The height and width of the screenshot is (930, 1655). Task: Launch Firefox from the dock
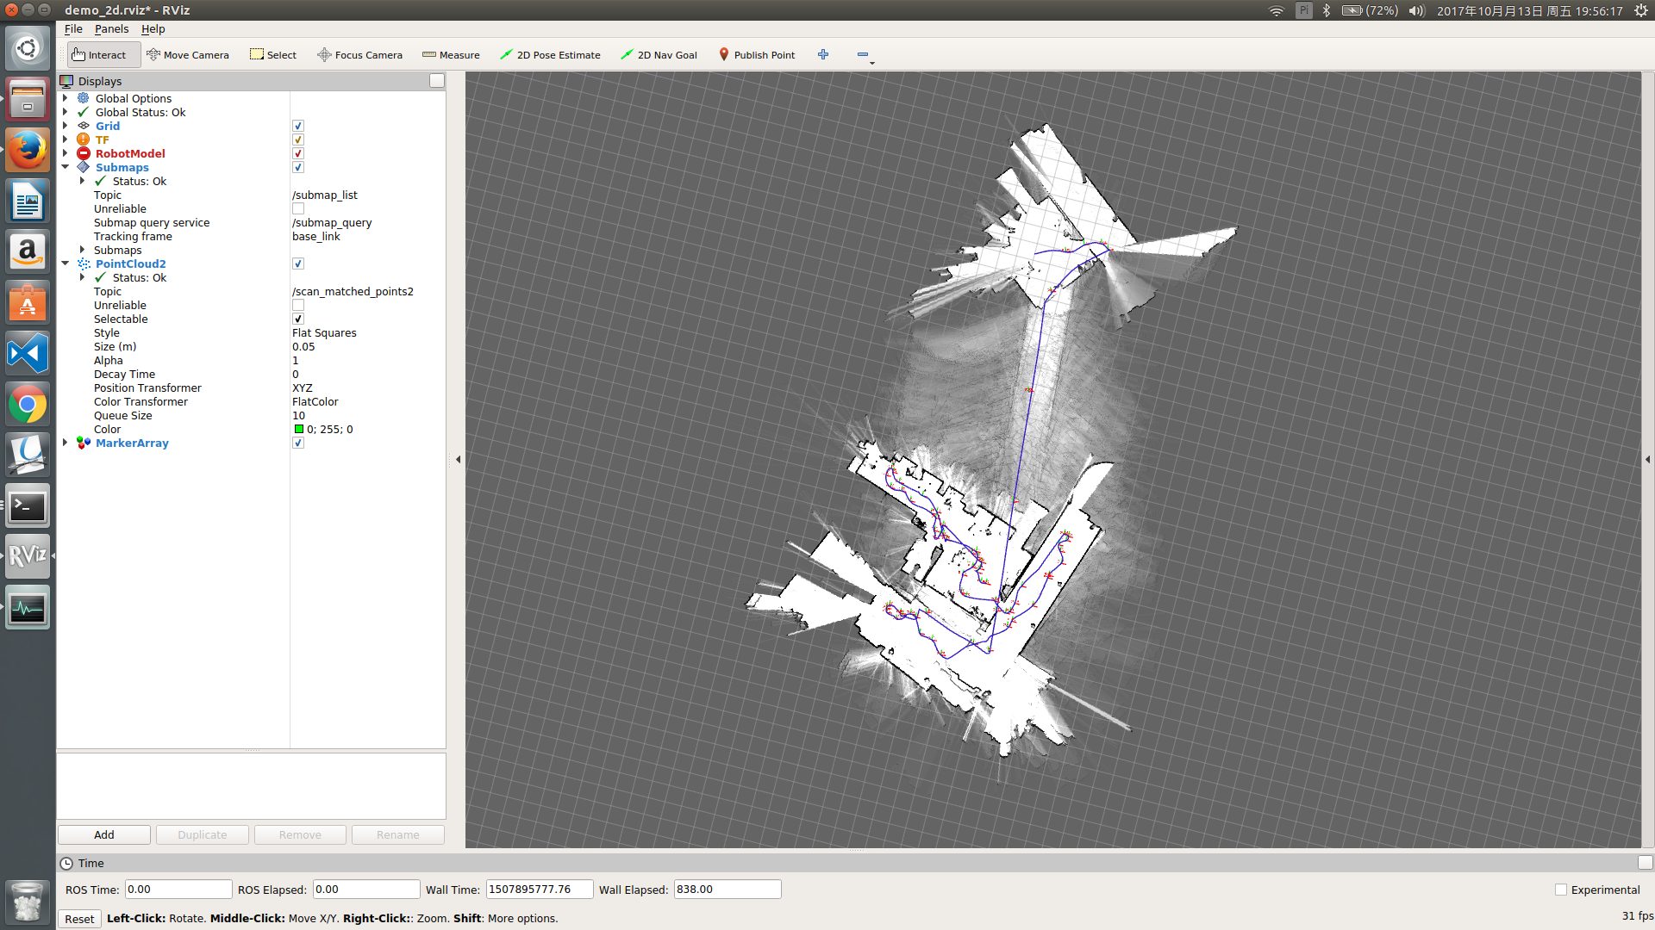tap(28, 150)
